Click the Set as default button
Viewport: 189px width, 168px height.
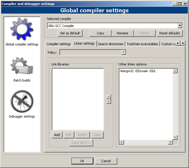point(70,33)
